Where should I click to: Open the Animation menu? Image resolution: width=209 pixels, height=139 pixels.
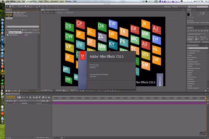(x=54, y=1)
